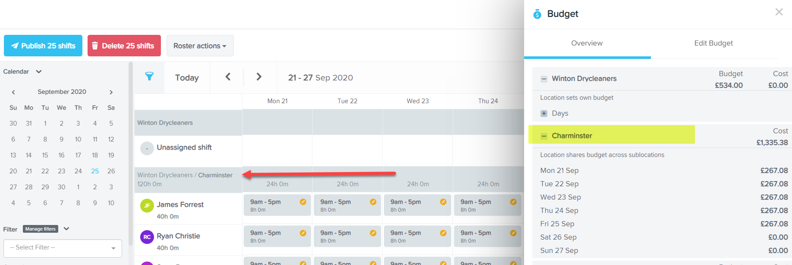This screenshot has height=265, width=792.
Task: Click James Forrest's JF avatar
Action: 147,205
